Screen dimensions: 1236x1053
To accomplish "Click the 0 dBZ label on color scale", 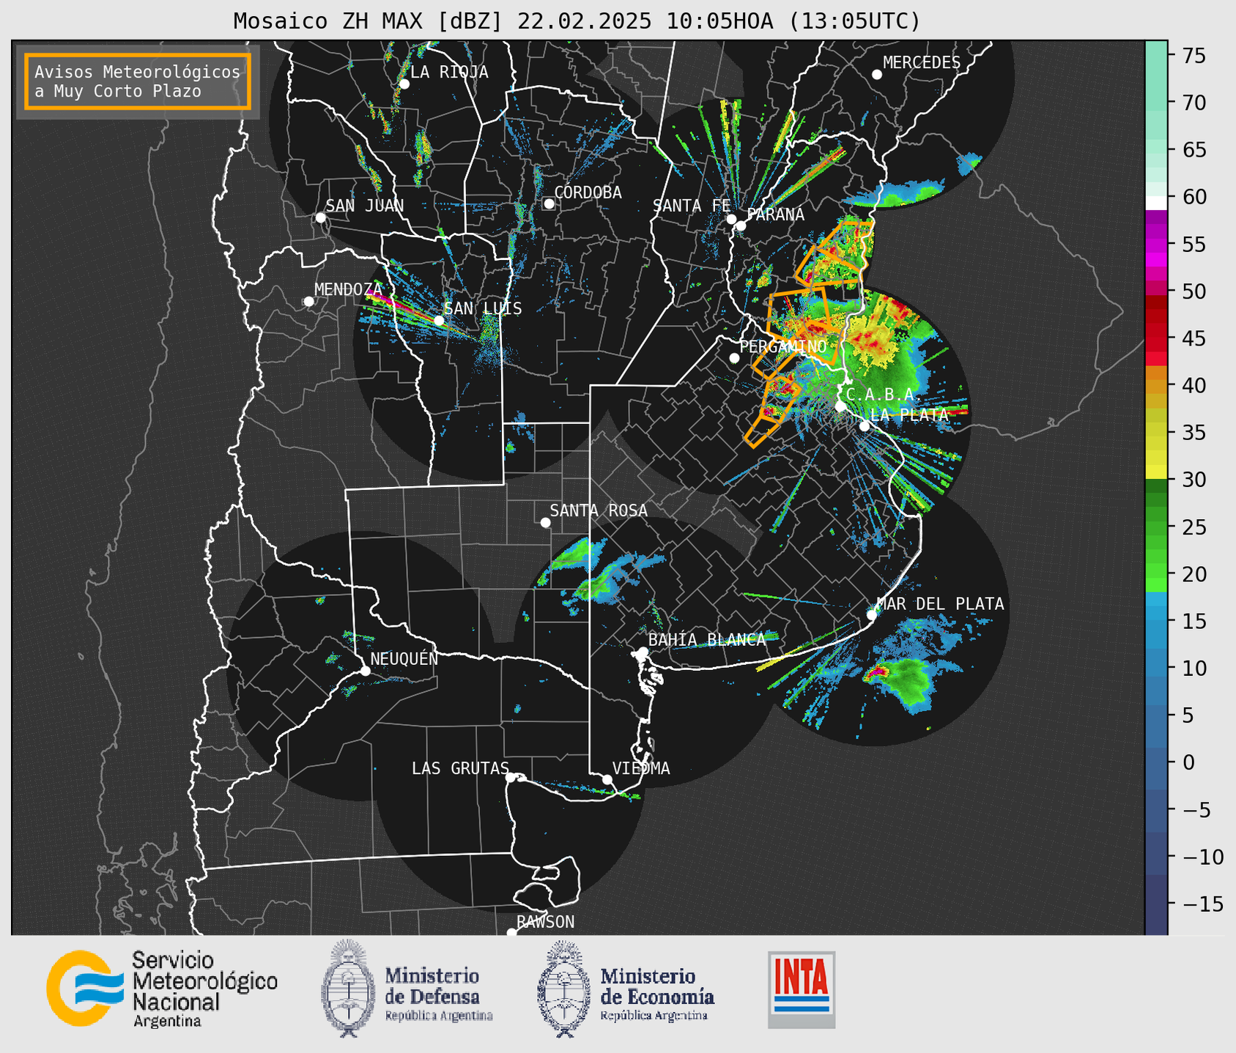I will 1188,763.
